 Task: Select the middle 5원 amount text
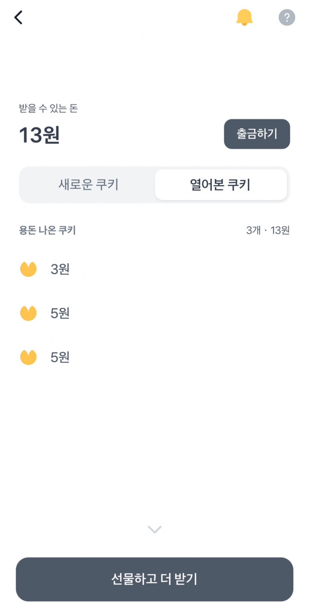pyautogui.click(x=60, y=313)
